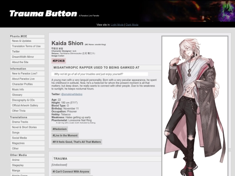Open Stageplay page

tap(27, 165)
